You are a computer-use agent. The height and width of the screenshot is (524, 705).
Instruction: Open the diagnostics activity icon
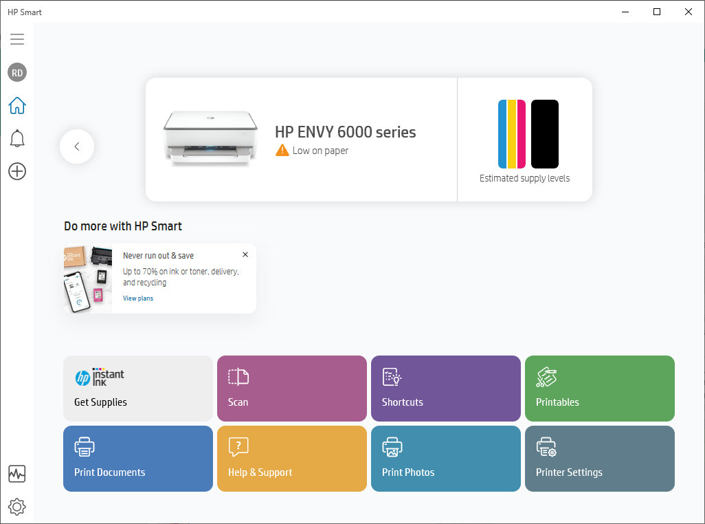click(17, 474)
